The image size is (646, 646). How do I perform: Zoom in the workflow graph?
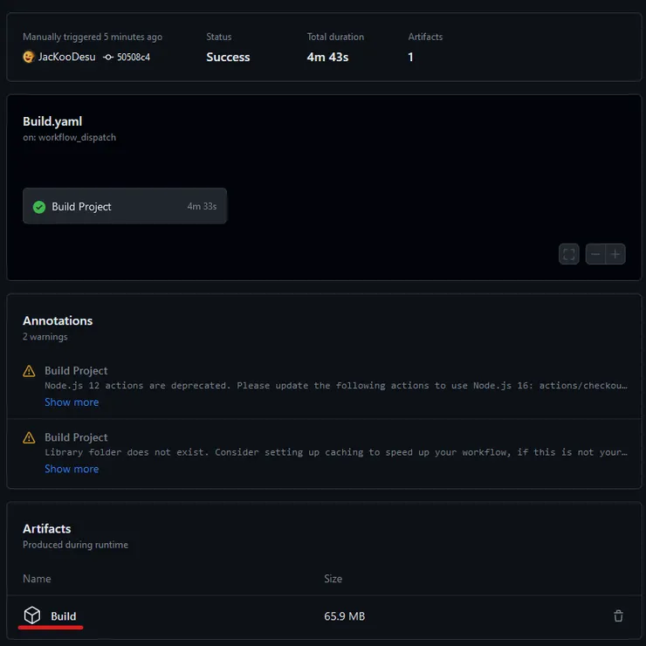(x=615, y=254)
